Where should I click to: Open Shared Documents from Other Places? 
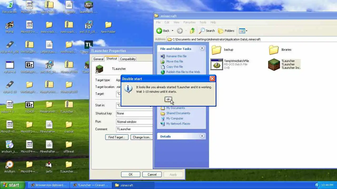coord(178,113)
